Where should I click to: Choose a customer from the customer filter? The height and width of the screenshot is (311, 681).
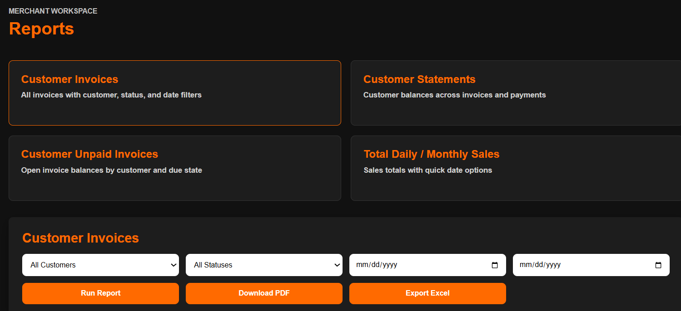(100, 265)
